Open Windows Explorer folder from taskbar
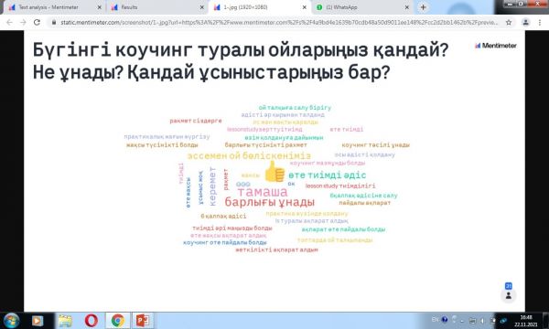Image resolution: width=549 pixels, height=329 pixels. [65, 320]
